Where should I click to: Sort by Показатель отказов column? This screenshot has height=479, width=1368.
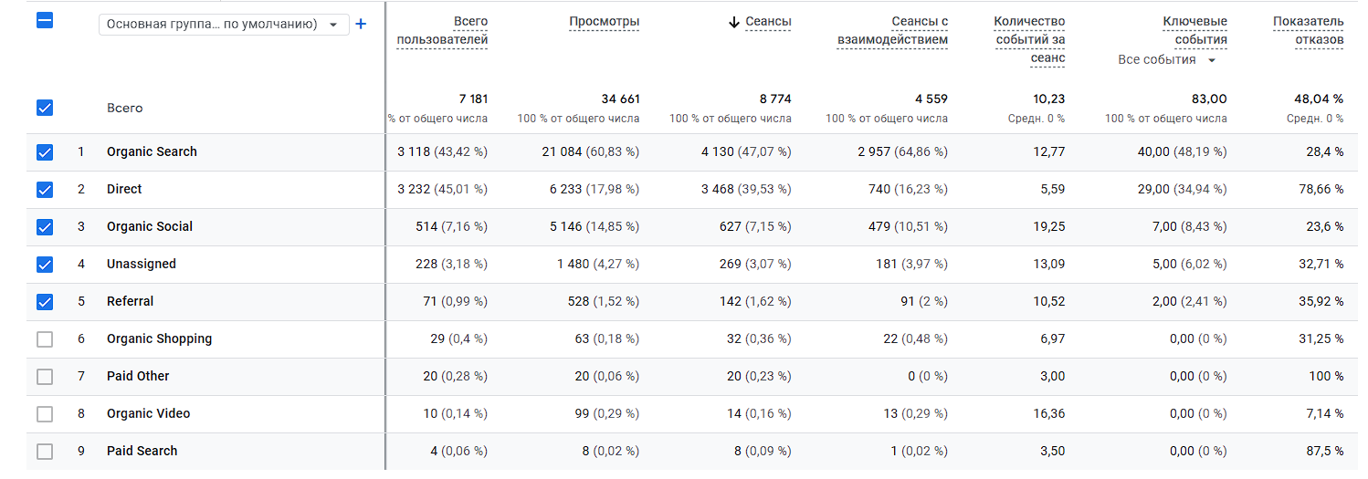(1308, 30)
